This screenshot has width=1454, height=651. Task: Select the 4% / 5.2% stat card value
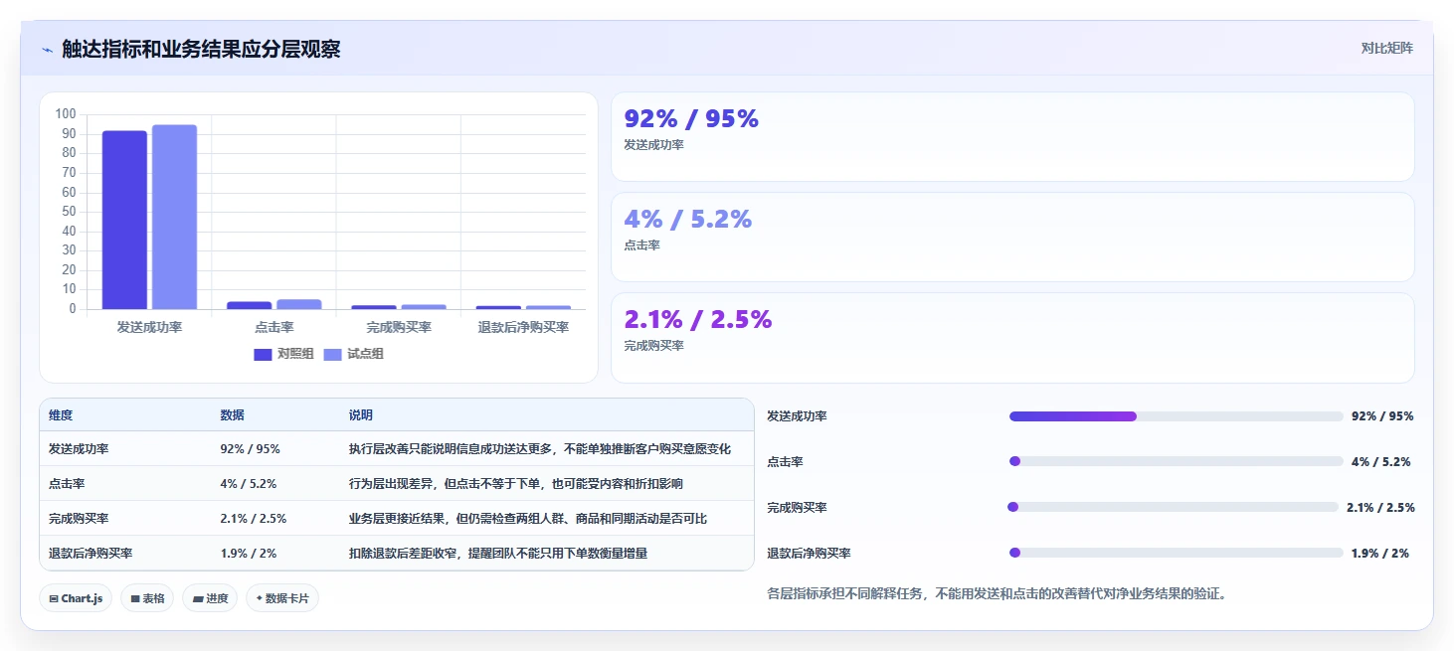688,220
